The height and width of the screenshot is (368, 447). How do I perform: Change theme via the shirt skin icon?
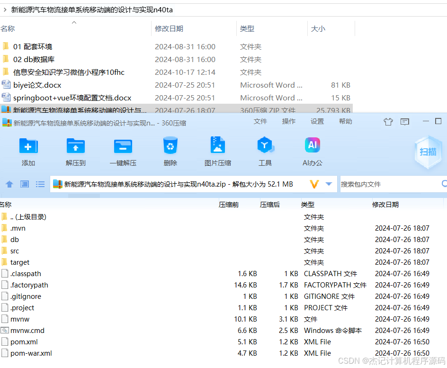(x=388, y=122)
